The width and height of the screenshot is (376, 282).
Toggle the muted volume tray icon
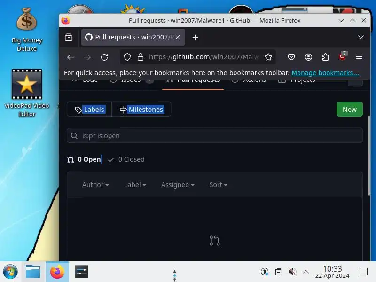click(x=292, y=272)
